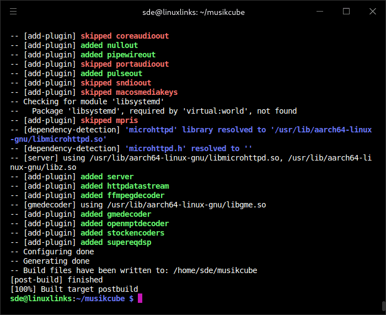Click "Checking for module 'libsystemd'" line
Screen dimensions: 386x315
(87, 102)
